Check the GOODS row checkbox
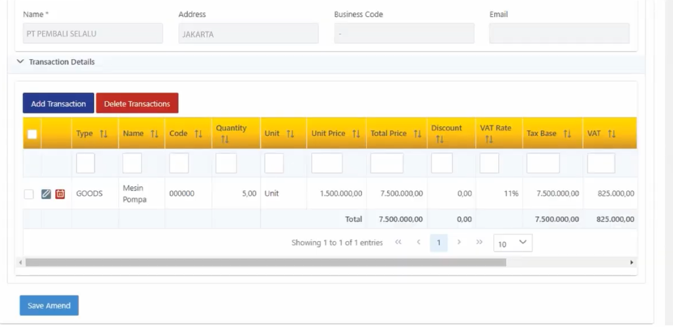 tap(29, 194)
